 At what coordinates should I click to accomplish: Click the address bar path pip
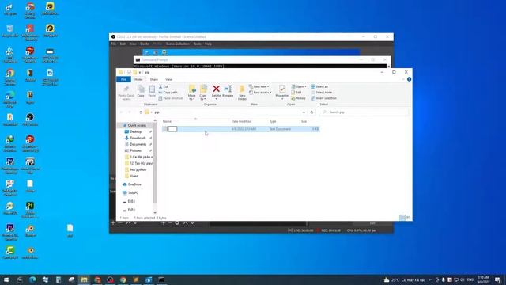click(157, 112)
